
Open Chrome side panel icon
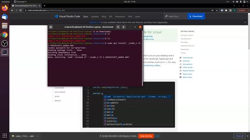click(230, 10)
